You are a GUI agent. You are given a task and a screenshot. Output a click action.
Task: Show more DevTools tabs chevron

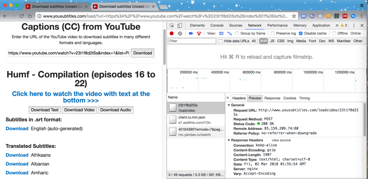[x=337, y=26]
